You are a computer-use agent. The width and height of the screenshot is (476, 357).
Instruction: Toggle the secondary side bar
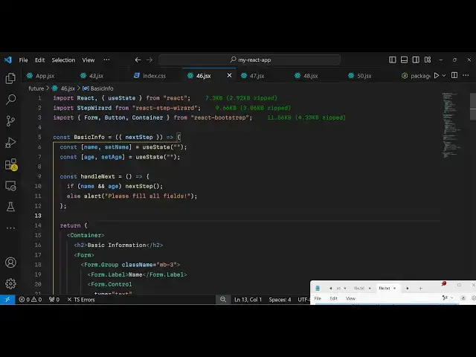point(416,59)
